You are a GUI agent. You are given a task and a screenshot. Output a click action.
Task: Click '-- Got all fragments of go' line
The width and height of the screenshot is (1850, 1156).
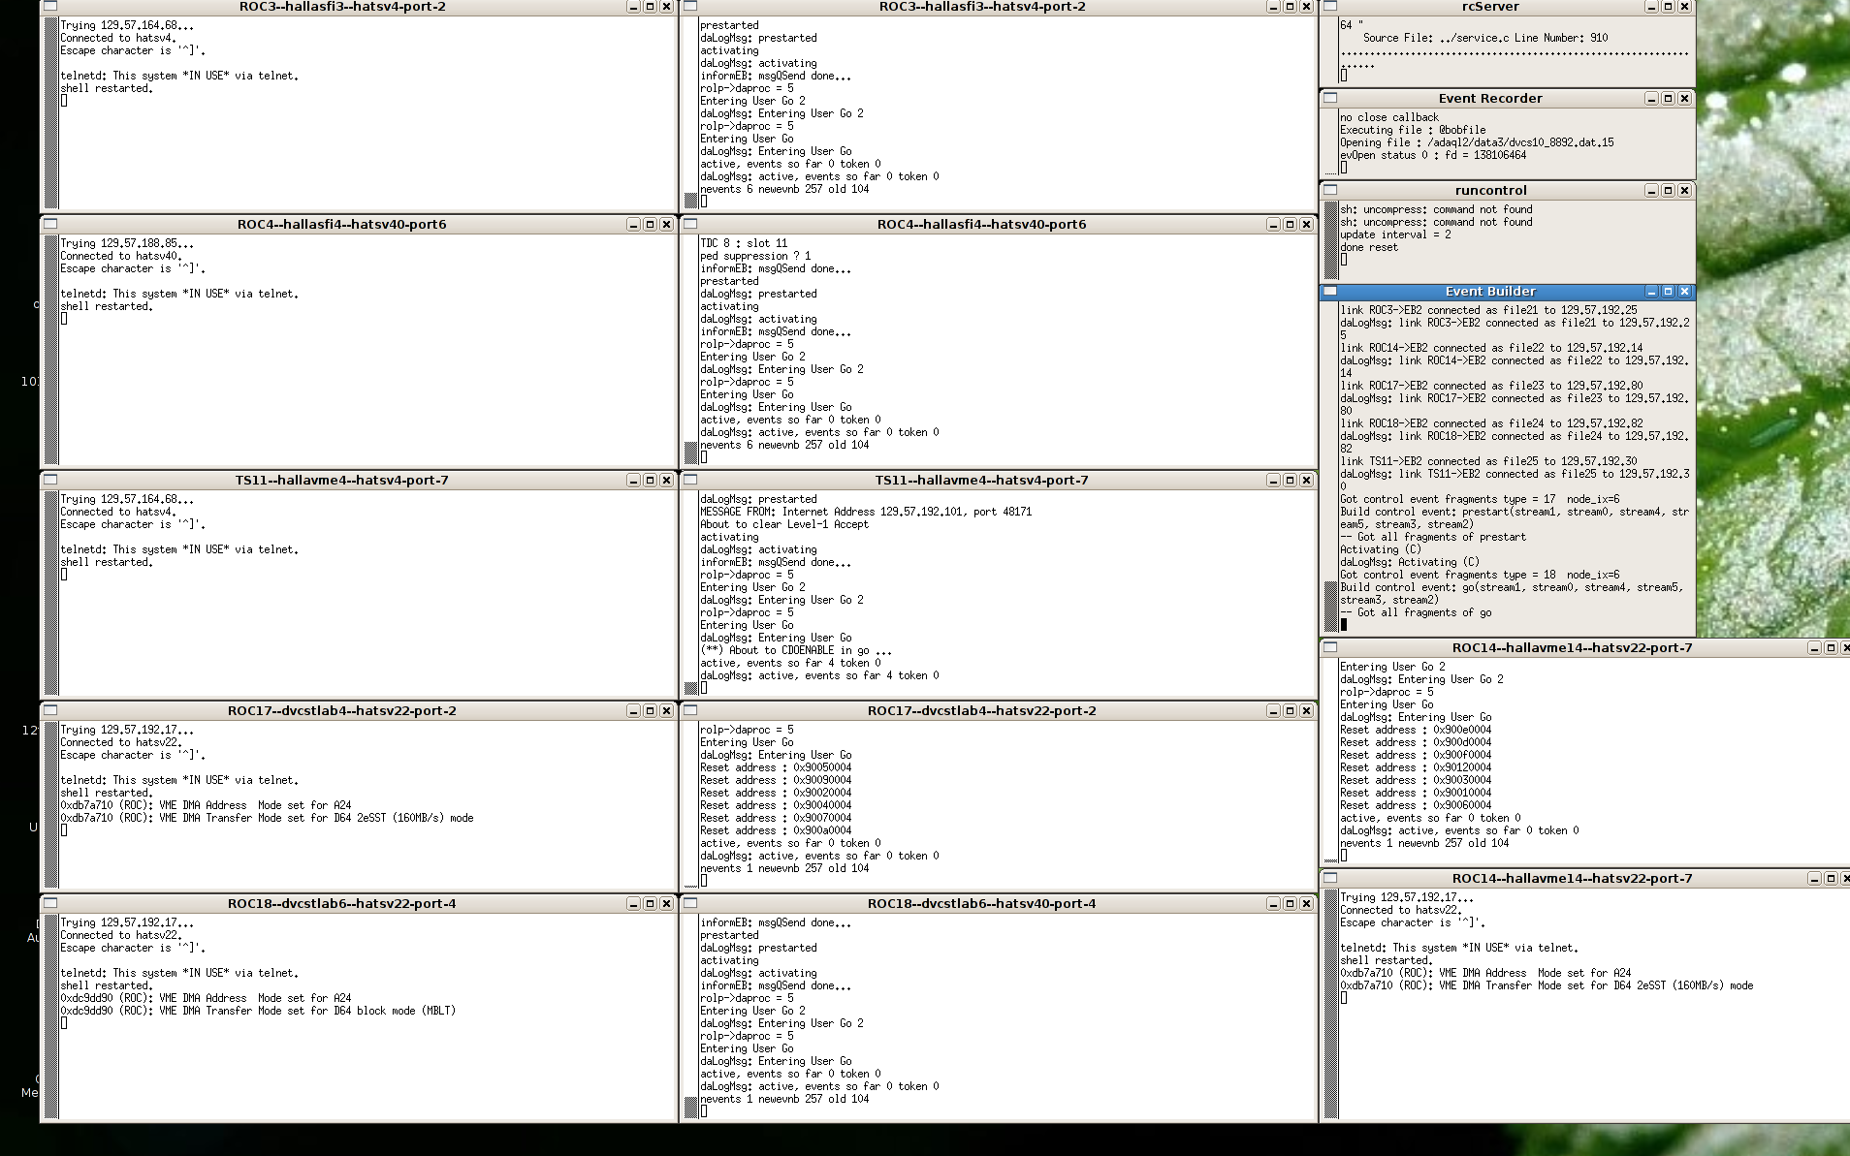(1416, 612)
